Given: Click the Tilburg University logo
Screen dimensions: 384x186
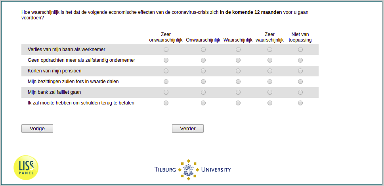Looking at the screenshot, I should 193,170.
